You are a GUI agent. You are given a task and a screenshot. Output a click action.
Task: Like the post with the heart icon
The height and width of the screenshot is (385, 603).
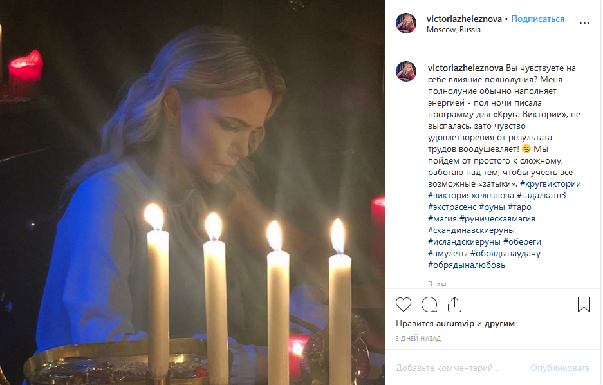click(404, 305)
